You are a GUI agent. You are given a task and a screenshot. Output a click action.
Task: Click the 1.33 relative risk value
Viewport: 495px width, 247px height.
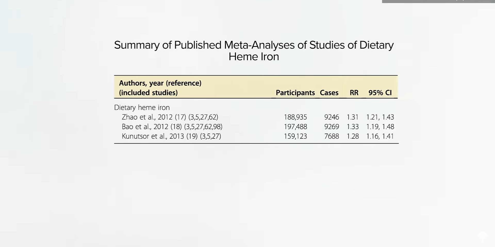click(x=353, y=127)
